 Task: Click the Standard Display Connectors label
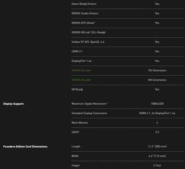pyautogui.click(x=89, y=113)
